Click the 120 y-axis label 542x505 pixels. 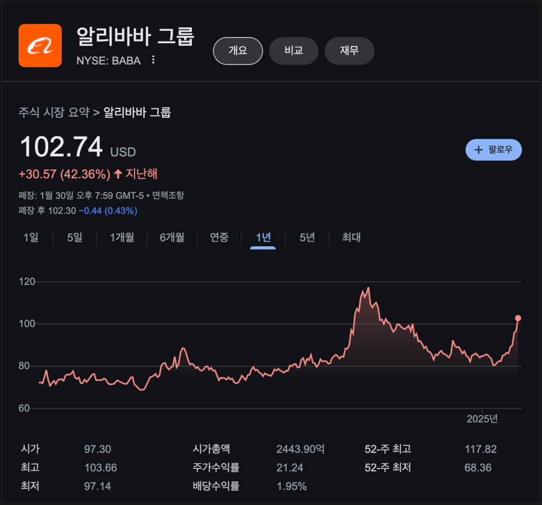27,282
